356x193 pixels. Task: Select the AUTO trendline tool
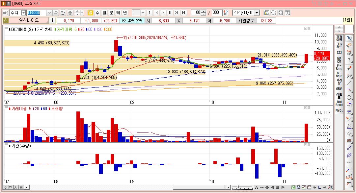point(349,177)
